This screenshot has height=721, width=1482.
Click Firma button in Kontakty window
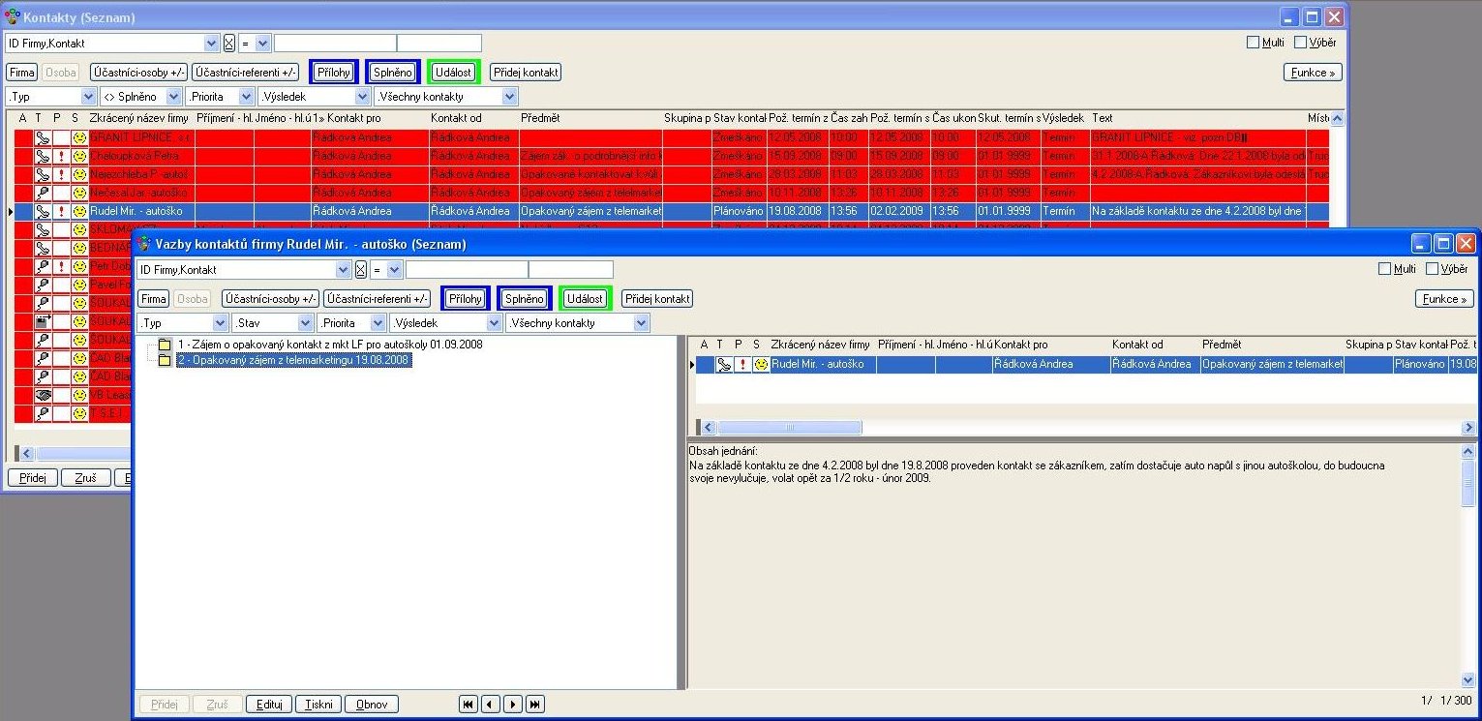(22, 73)
